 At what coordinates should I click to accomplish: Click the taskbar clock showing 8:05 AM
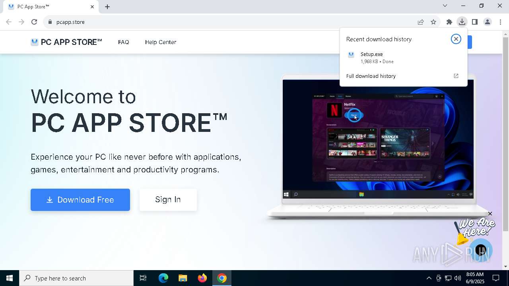tap(475, 278)
